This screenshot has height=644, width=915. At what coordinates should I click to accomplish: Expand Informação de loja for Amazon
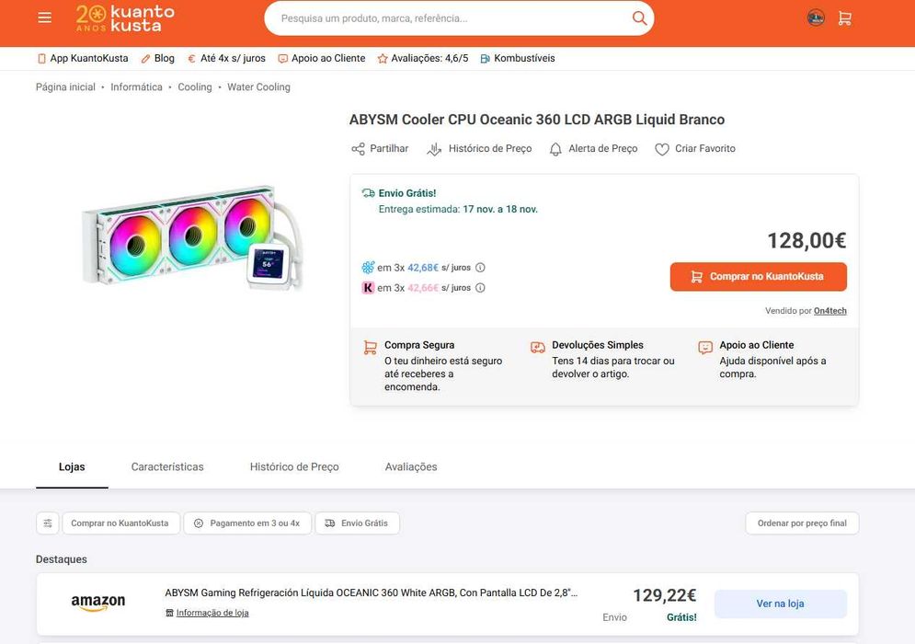(212, 613)
